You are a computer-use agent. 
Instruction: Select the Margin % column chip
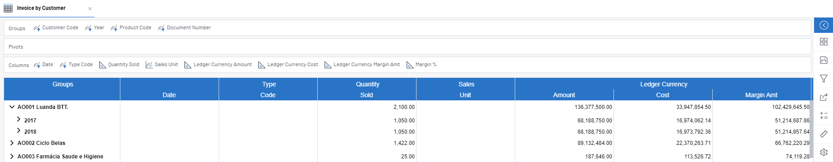tap(421, 65)
